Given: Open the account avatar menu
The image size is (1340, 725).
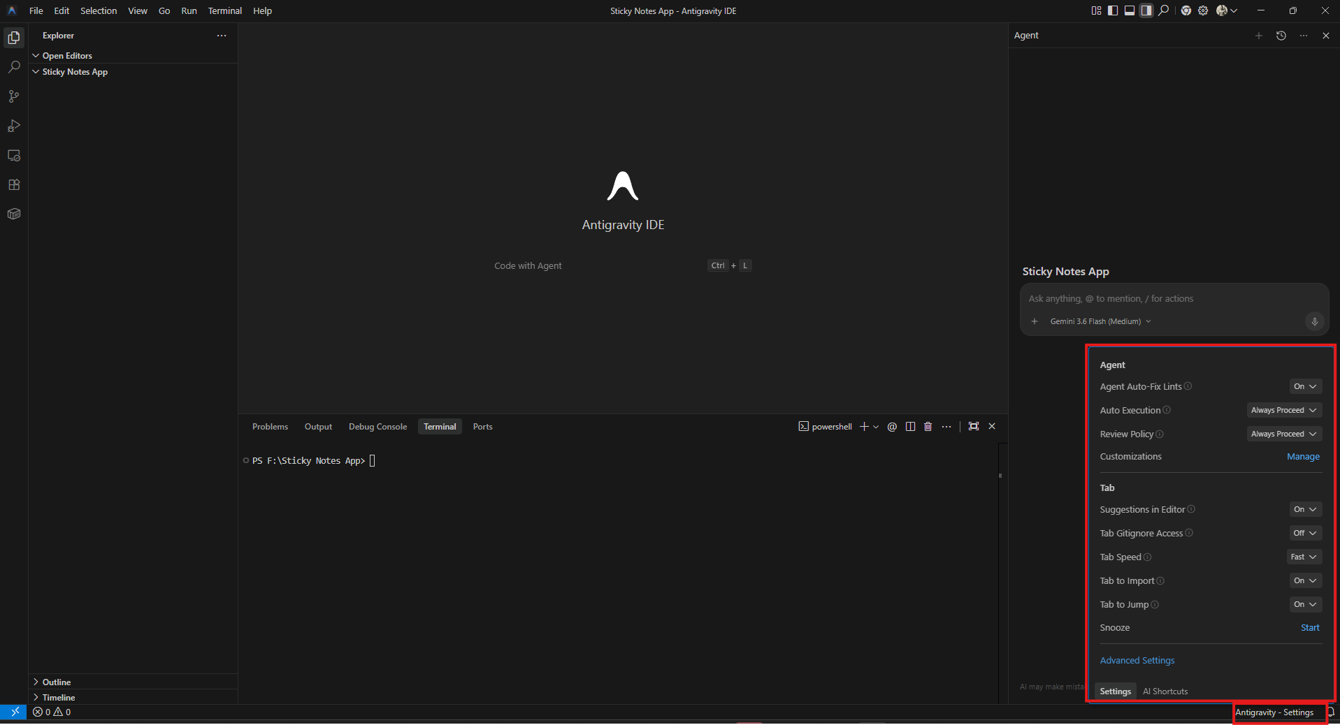Looking at the screenshot, I should pyautogui.click(x=1227, y=10).
